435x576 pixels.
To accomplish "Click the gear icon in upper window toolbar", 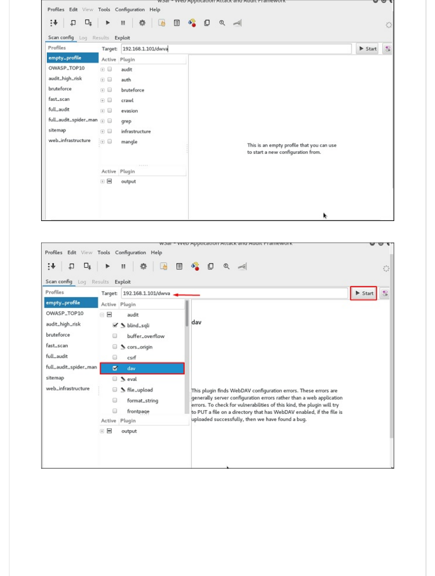I will pyautogui.click(x=142, y=23).
